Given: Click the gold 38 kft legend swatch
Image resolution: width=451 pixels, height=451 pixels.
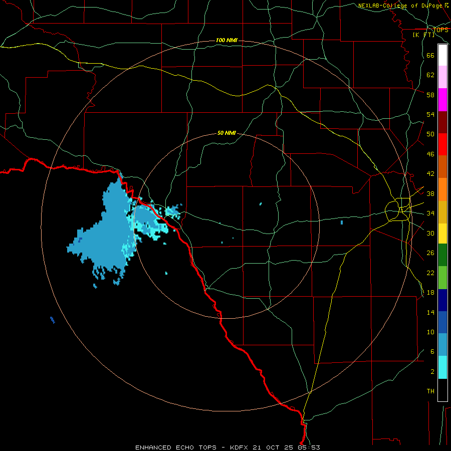Looking at the screenshot, I should [442, 212].
